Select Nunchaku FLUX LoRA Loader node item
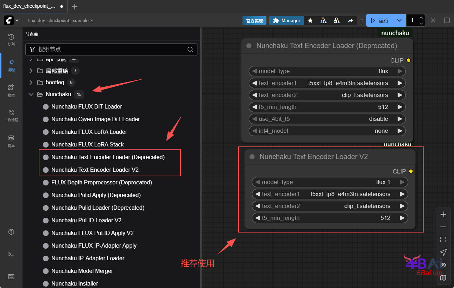The image size is (454, 288). click(x=89, y=132)
